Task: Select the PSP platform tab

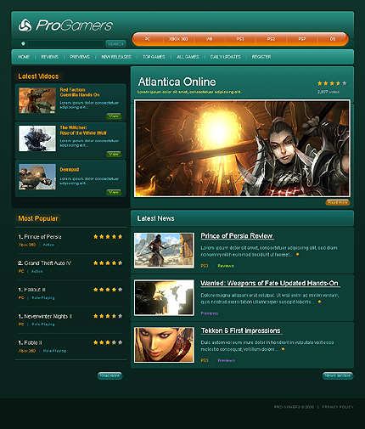Action: [302, 39]
